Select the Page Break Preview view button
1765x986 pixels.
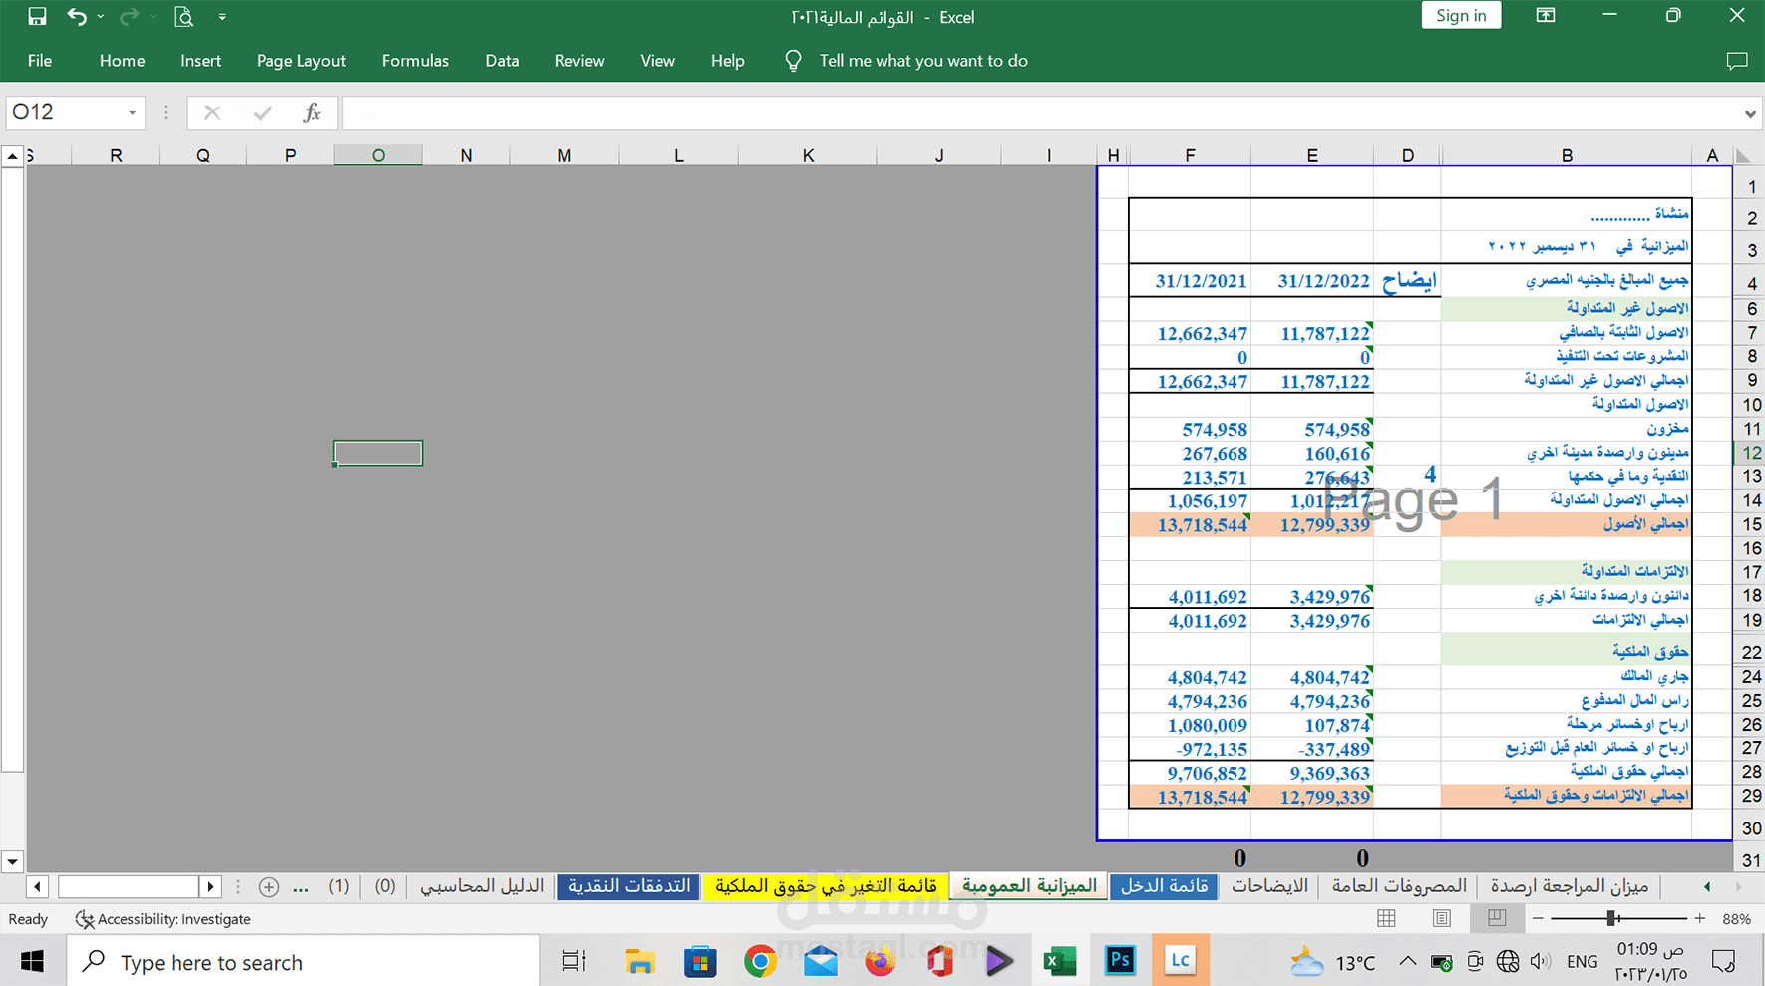1497,919
